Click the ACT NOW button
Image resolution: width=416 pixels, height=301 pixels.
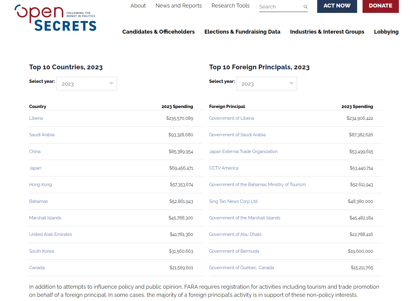(337, 6)
